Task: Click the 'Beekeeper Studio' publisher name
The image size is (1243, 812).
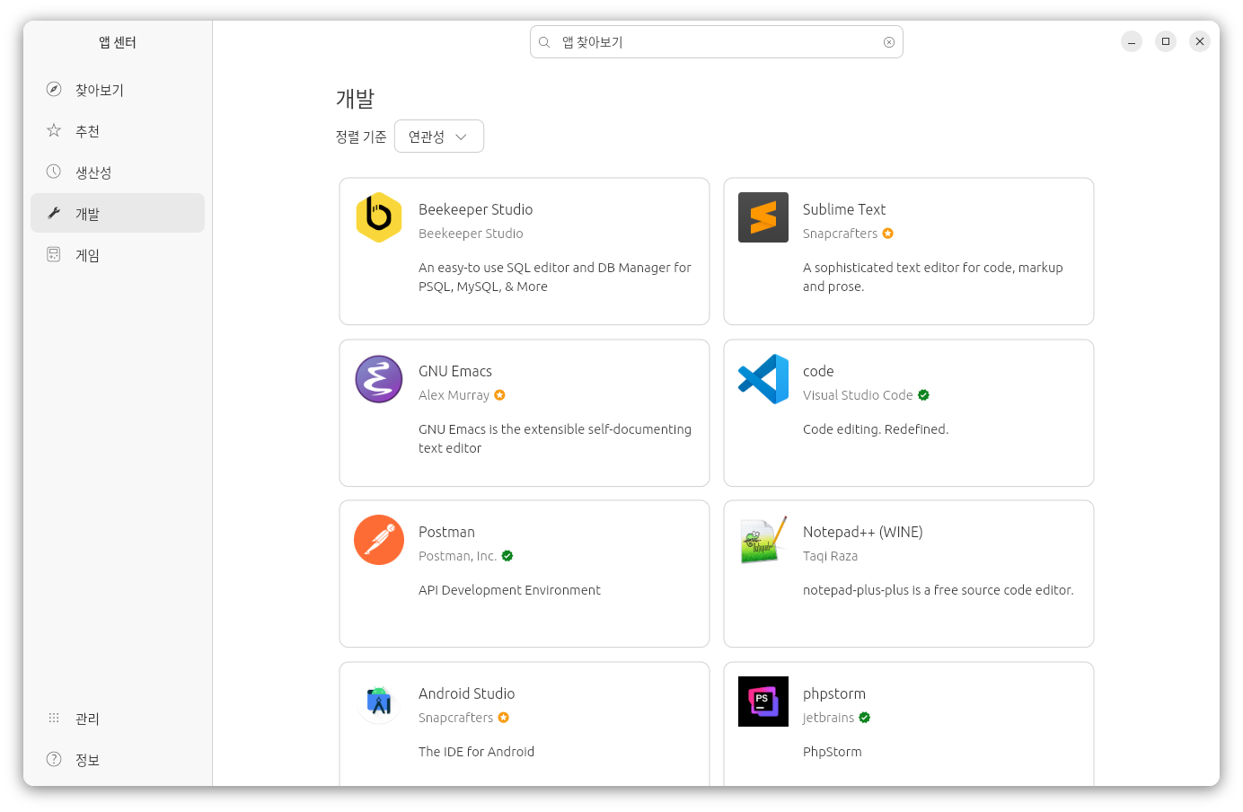Action: (x=471, y=234)
